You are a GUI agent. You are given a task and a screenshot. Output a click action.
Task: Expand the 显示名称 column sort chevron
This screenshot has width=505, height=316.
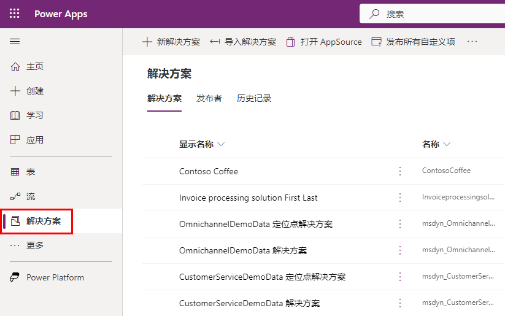[221, 144]
